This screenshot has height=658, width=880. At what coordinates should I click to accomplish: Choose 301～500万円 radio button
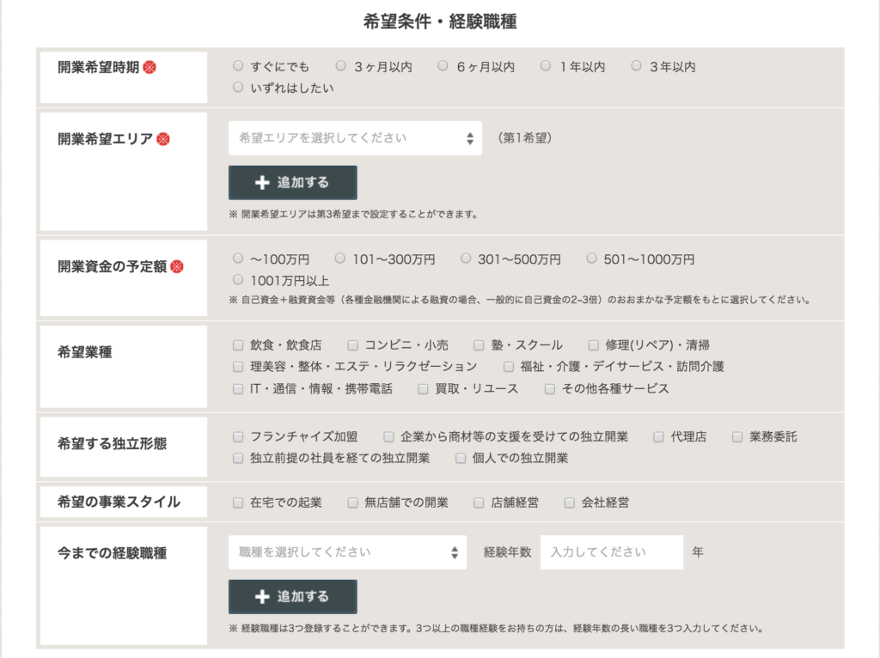pos(466,259)
